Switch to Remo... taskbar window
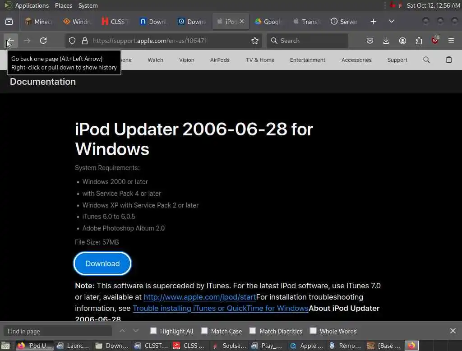 click(x=346, y=346)
